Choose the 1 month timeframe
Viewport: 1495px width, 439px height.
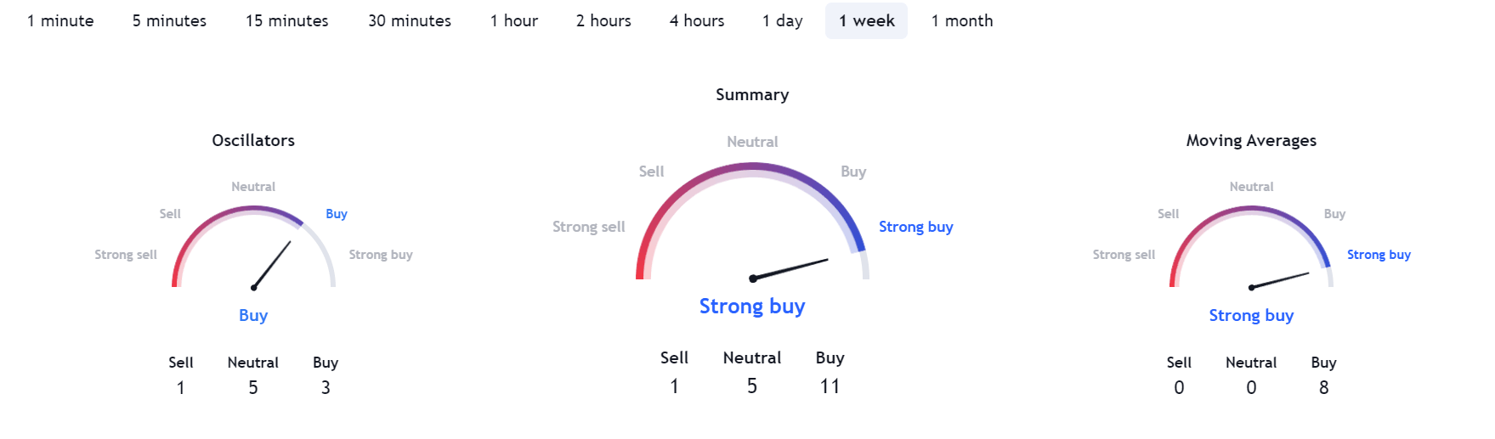pyautogui.click(x=961, y=21)
